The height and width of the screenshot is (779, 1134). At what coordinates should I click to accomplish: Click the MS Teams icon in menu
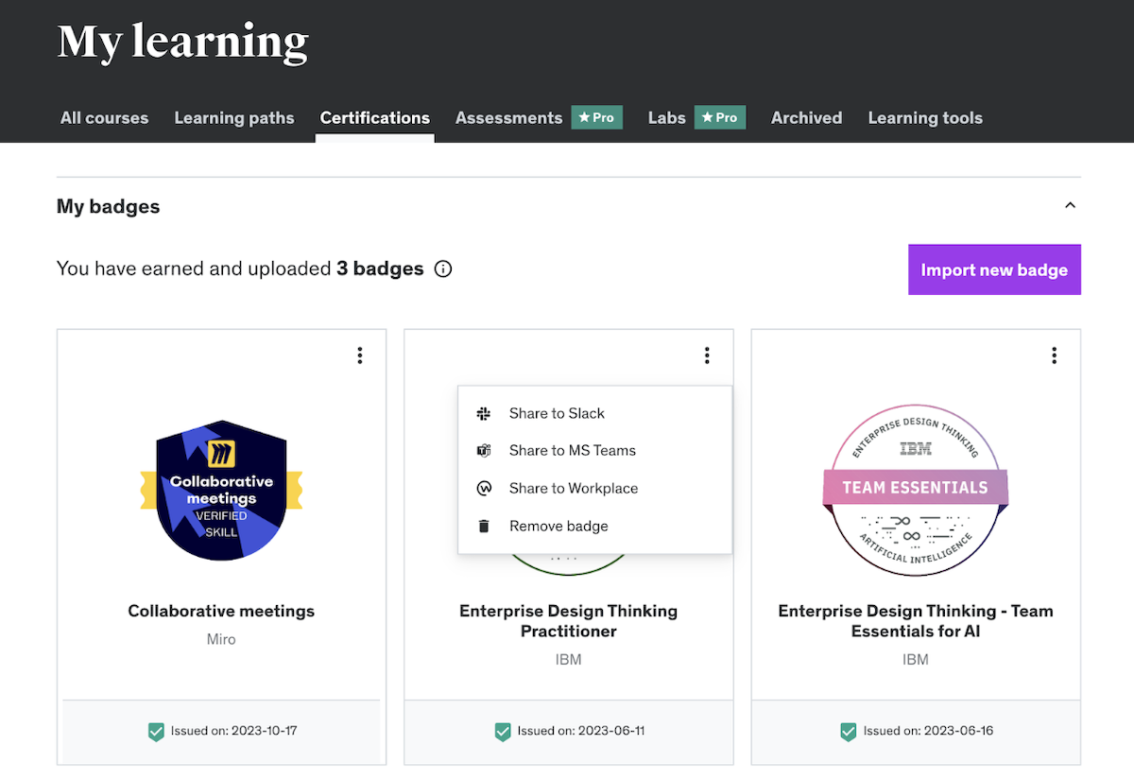point(484,451)
